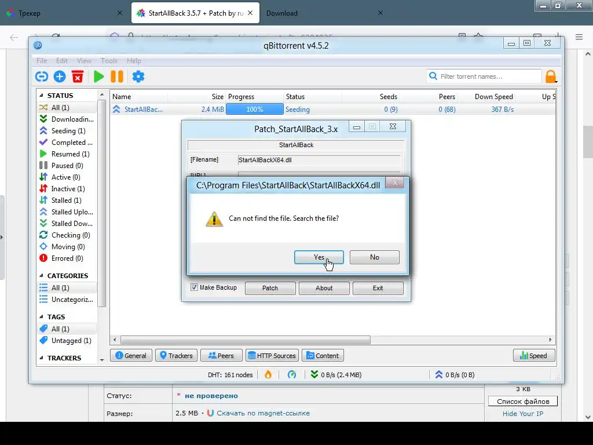Viewport: 593px width, 445px height.
Task: Toggle the Make Backup checkbox
Action: coord(194,287)
